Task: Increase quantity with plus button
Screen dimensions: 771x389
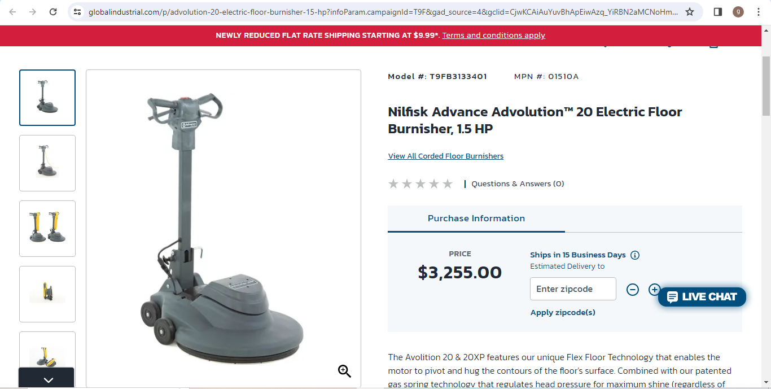Action: coord(654,290)
